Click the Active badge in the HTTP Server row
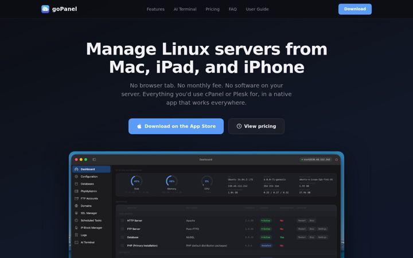This screenshot has height=258, width=413. click(266, 221)
